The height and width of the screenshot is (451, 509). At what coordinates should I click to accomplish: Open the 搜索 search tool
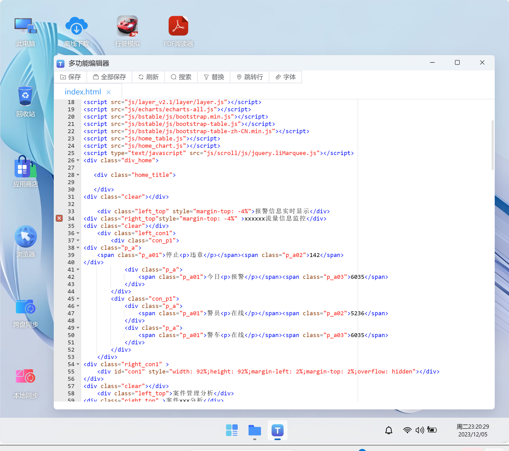(x=181, y=77)
